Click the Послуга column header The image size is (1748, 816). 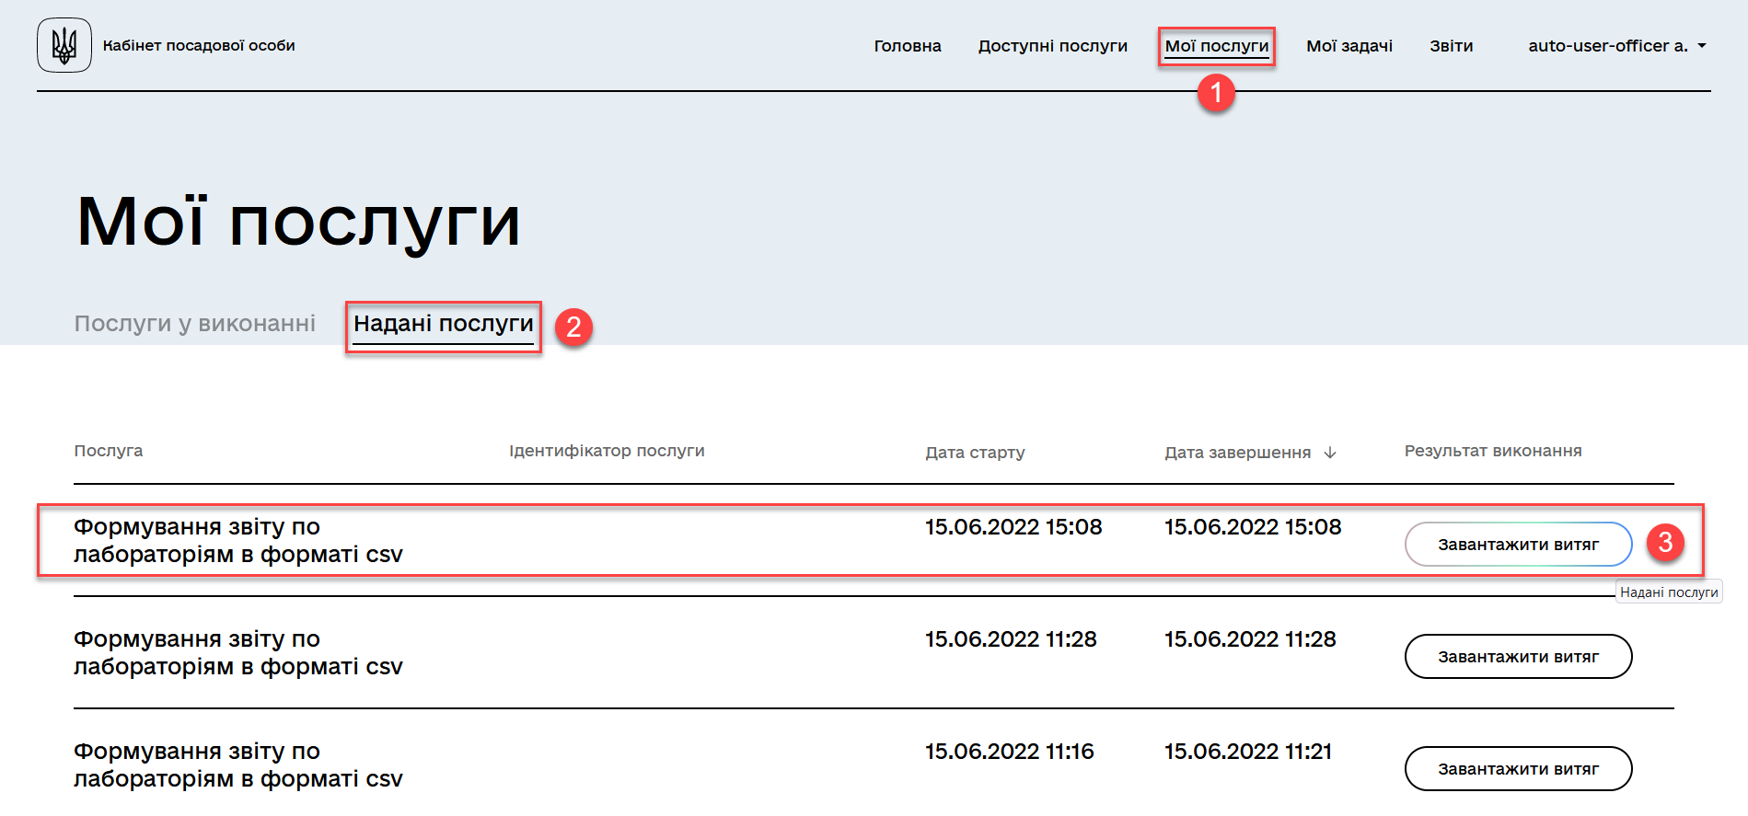click(108, 451)
